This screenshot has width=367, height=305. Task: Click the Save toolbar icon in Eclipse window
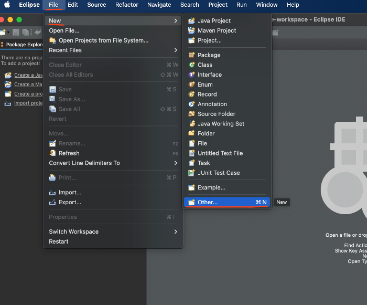click(16, 32)
